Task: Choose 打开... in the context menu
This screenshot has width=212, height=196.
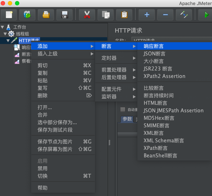Action: click(63, 107)
